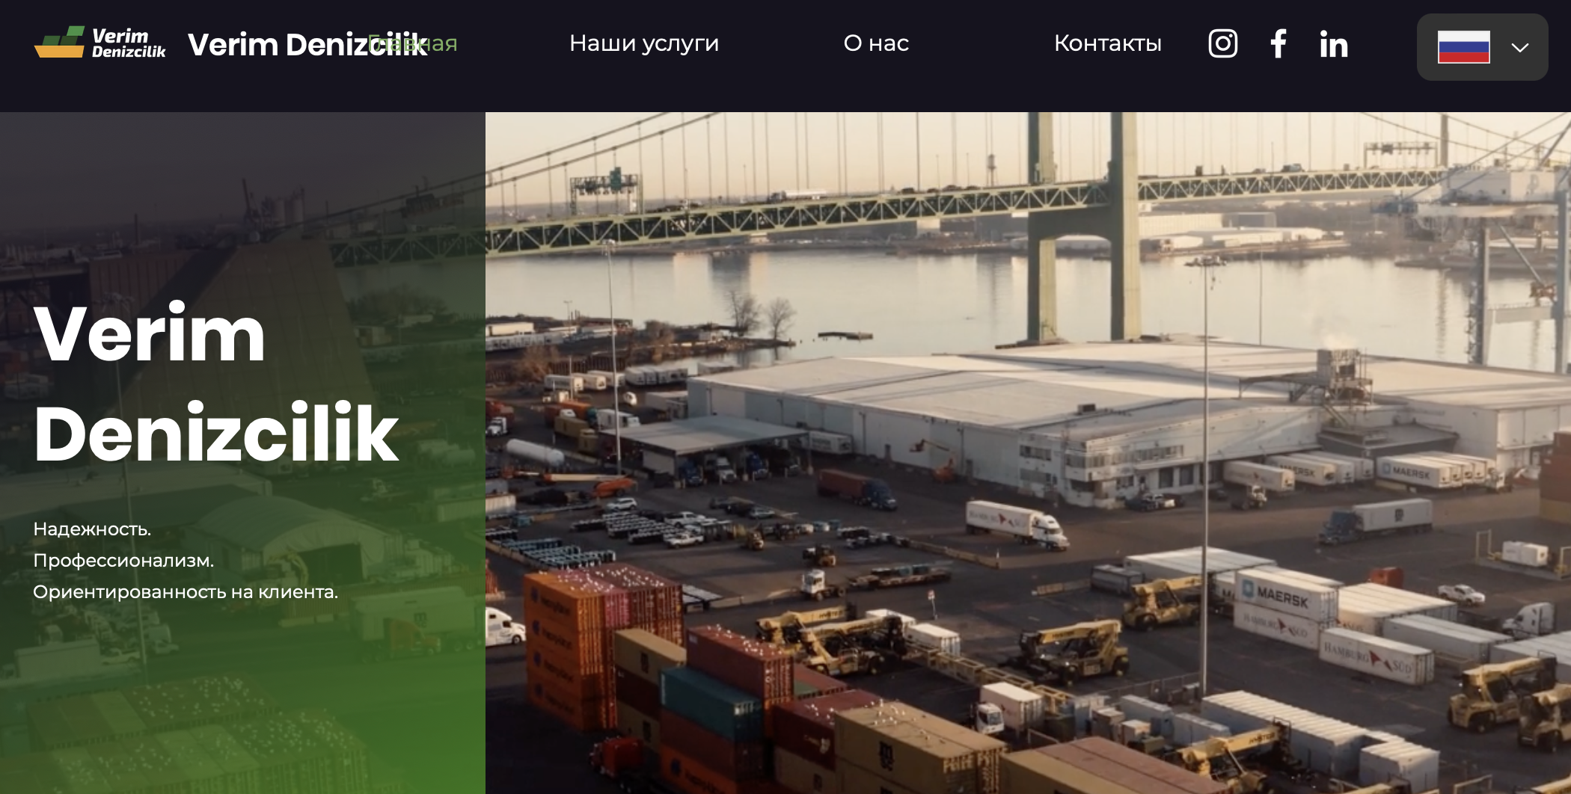
Task: Open the LinkedIn icon link
Action: (x=1334, y=44)
